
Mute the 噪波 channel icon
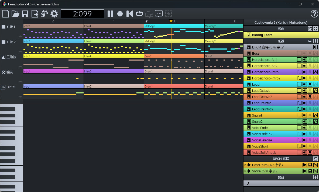pyautogui.click(x=3, y=72)
